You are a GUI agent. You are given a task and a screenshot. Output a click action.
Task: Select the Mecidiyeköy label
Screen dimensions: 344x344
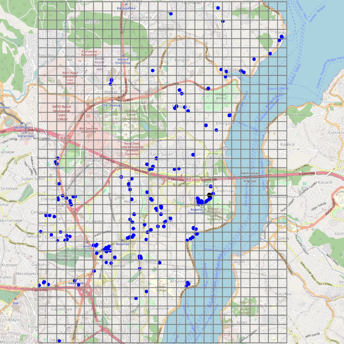(x=27, y=274)
